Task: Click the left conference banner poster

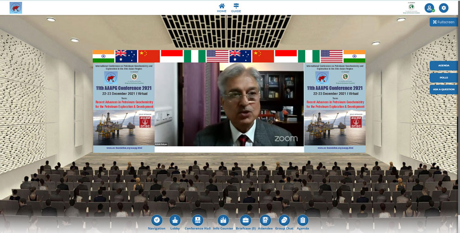Action: coord(124,107)
